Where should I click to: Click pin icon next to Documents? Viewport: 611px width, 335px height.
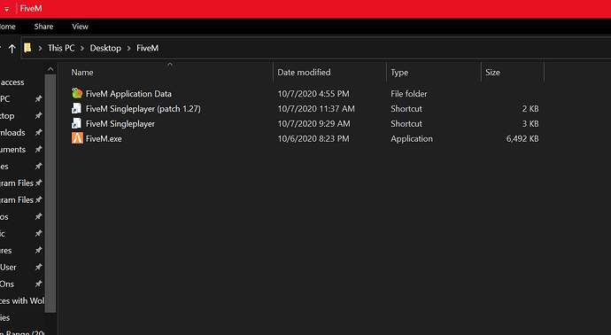click(x=38, y=150)
